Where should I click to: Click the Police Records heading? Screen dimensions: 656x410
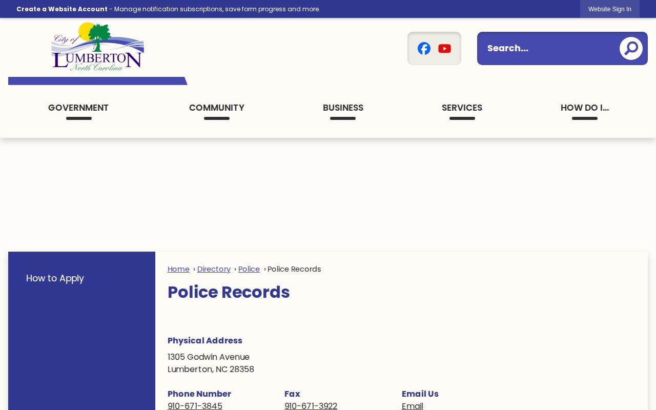tap(229, 292)
